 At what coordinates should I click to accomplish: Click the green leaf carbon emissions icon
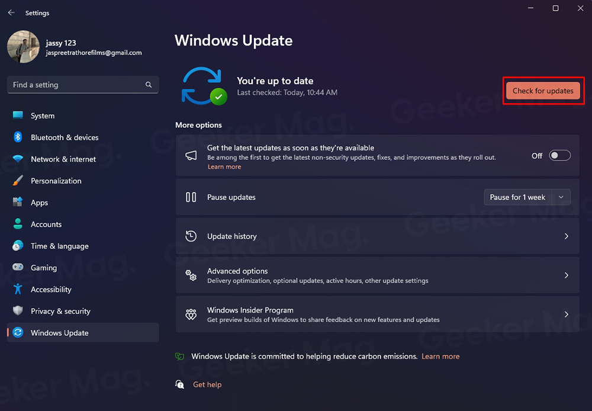coord(180,357)
